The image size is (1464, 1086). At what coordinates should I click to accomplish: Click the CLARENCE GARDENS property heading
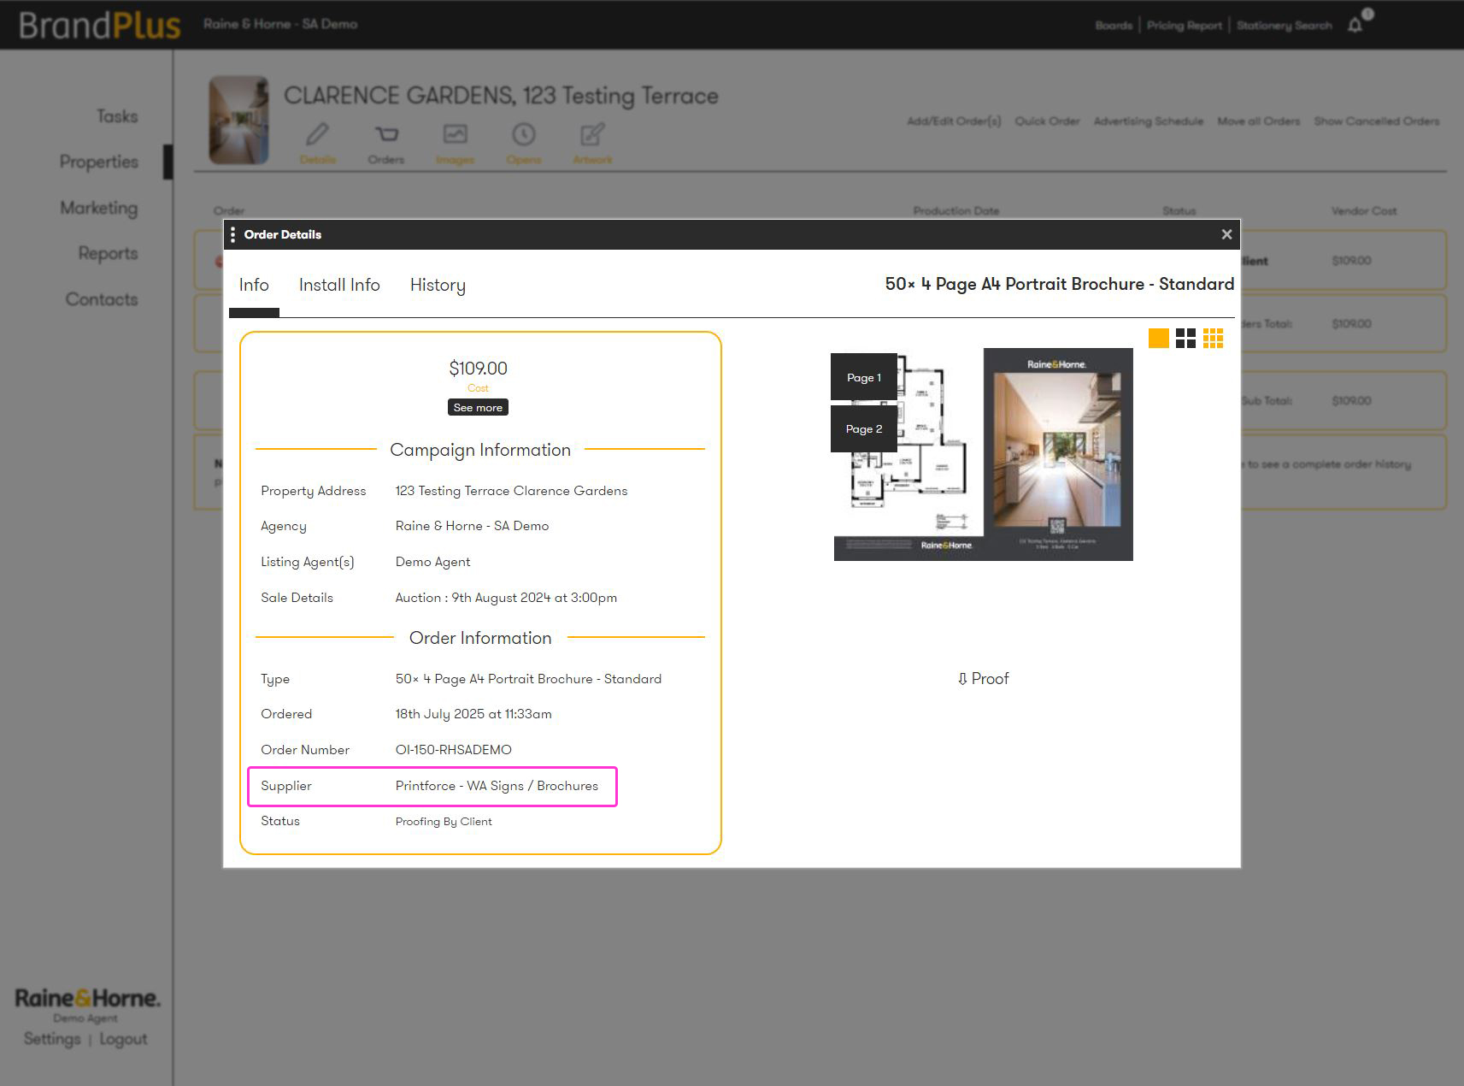[501, 96]
